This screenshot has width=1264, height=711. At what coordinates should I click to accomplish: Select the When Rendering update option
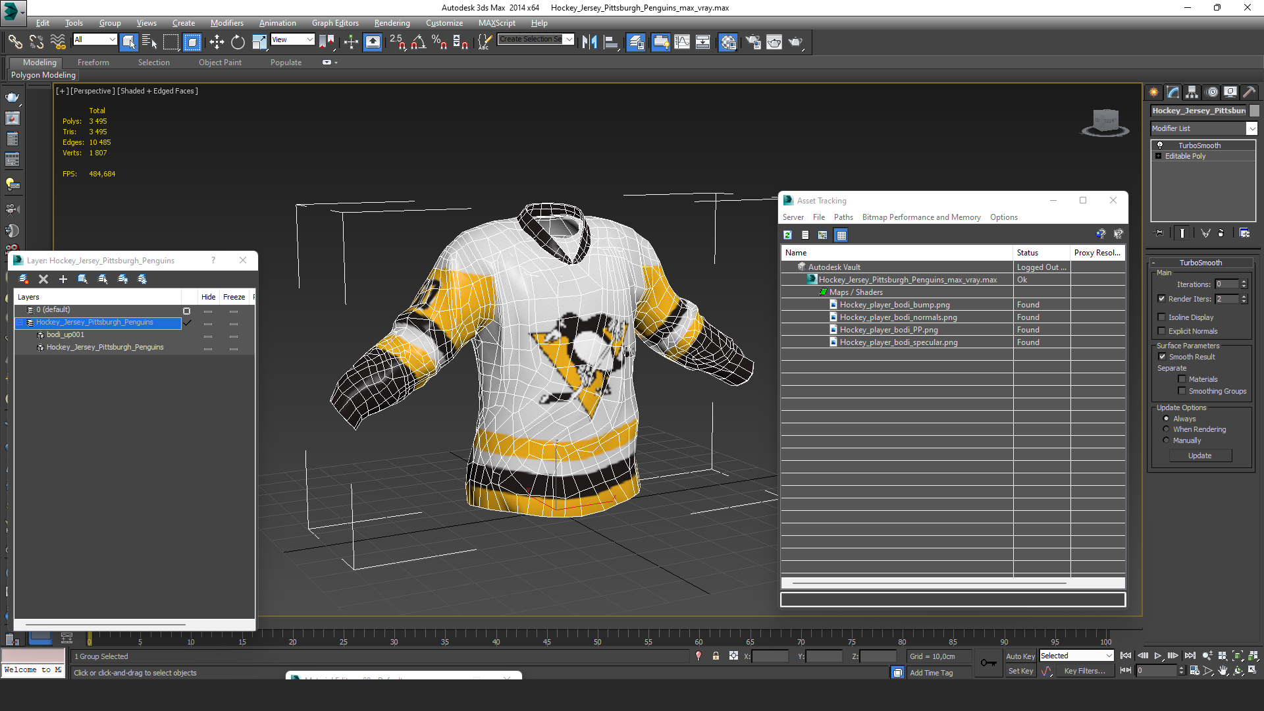click(x=1167, y=429)
